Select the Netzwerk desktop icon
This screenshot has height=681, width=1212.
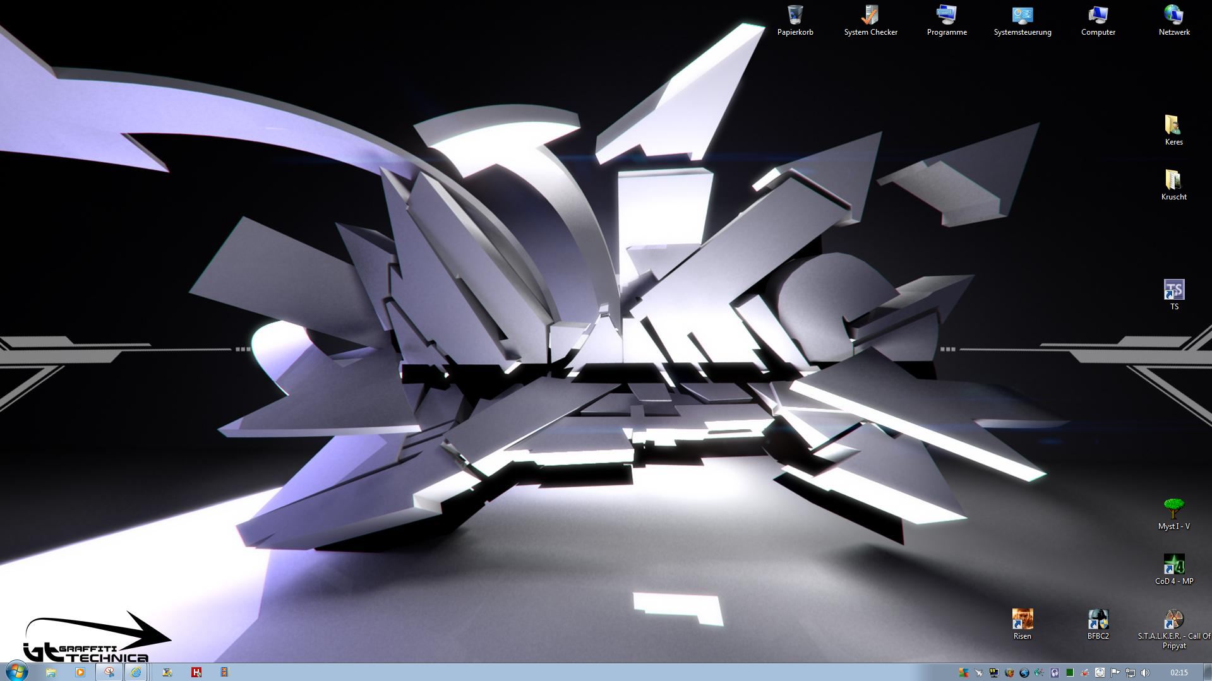(x=1174, y=21)
